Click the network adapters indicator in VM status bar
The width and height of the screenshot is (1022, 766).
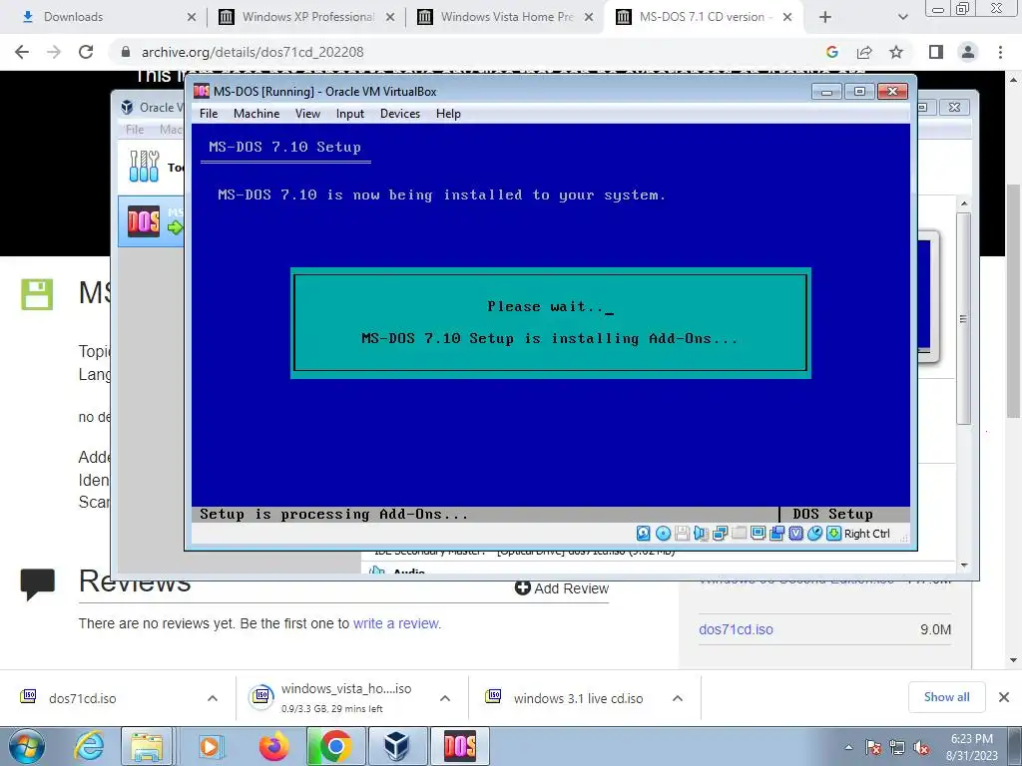tap(720, 534)
